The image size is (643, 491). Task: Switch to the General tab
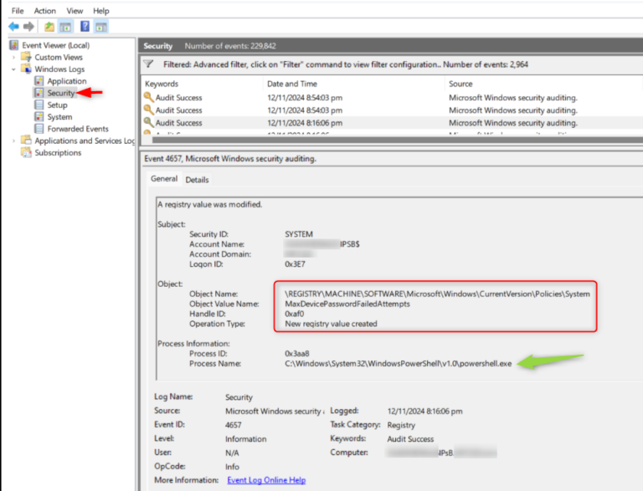(x=164, y=179)
